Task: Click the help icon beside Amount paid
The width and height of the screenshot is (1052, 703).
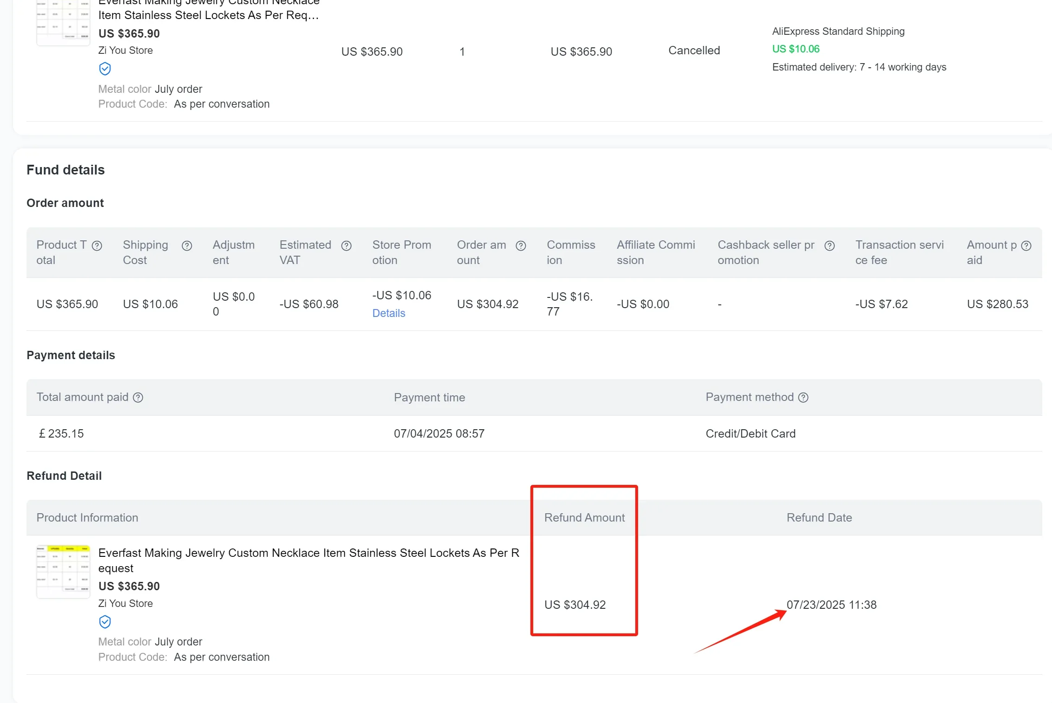Action: pyautogui.click(x=1026, y=246)
